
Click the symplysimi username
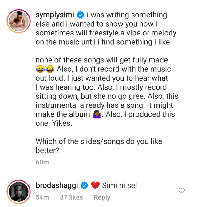point(56,15)
